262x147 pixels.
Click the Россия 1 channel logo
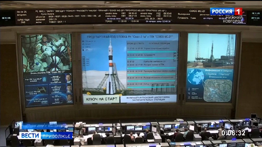coord(226,11)
